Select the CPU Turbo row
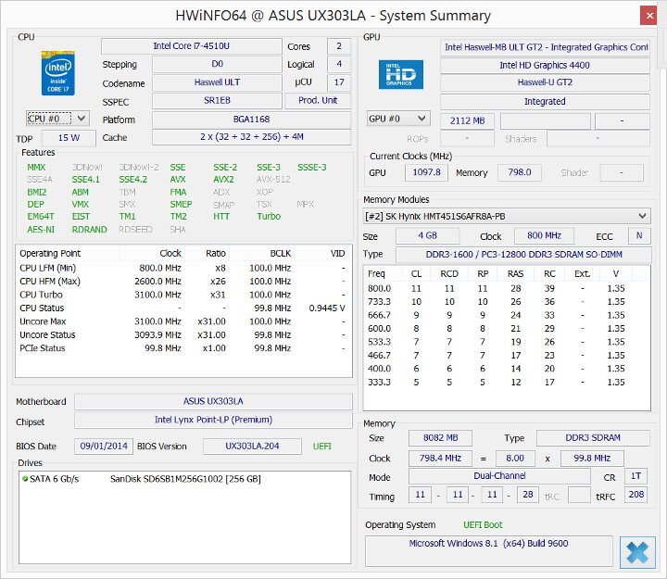667x579 pixels. (182, 295)
